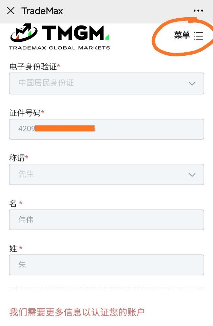Open the 菜单 menu text
Screen dimensions: 213x326
(182, 35)
